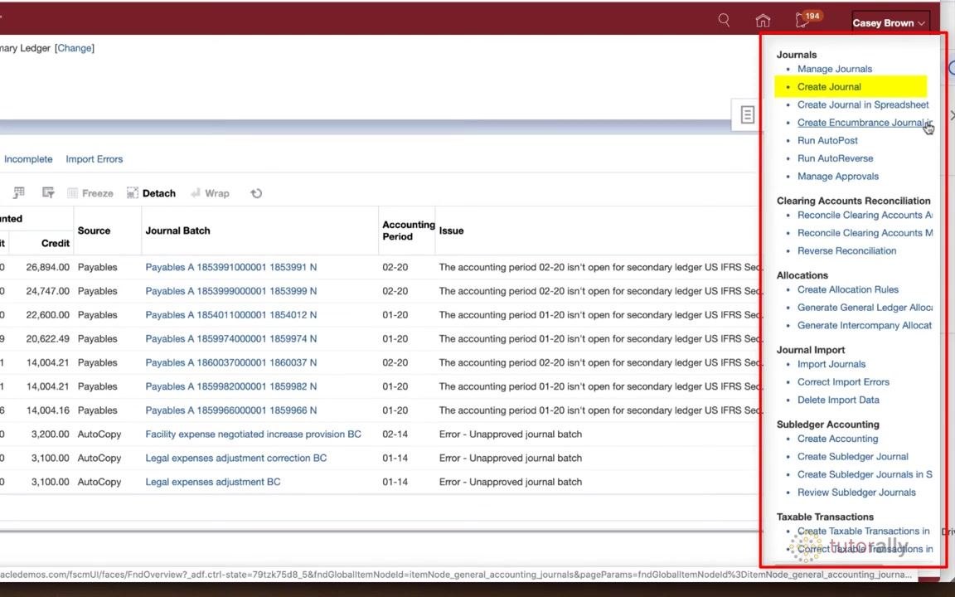The width and height of the screenshot is (955, 597).
Task: Open the Casey Brown user menu
Action: (890, 23)
